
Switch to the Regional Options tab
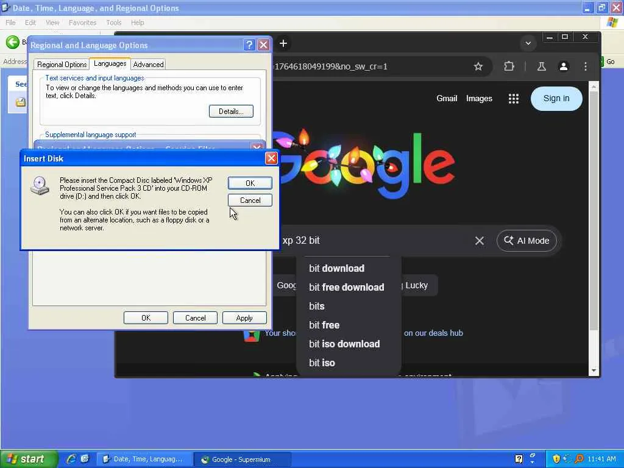point(62,65)
